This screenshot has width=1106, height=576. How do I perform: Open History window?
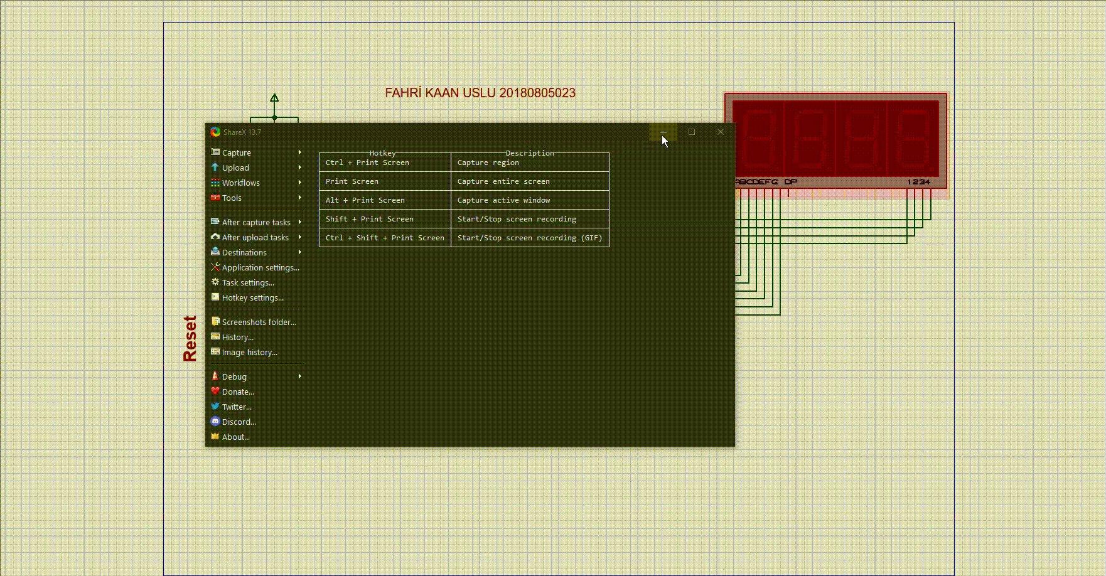[x=256, y=337]
